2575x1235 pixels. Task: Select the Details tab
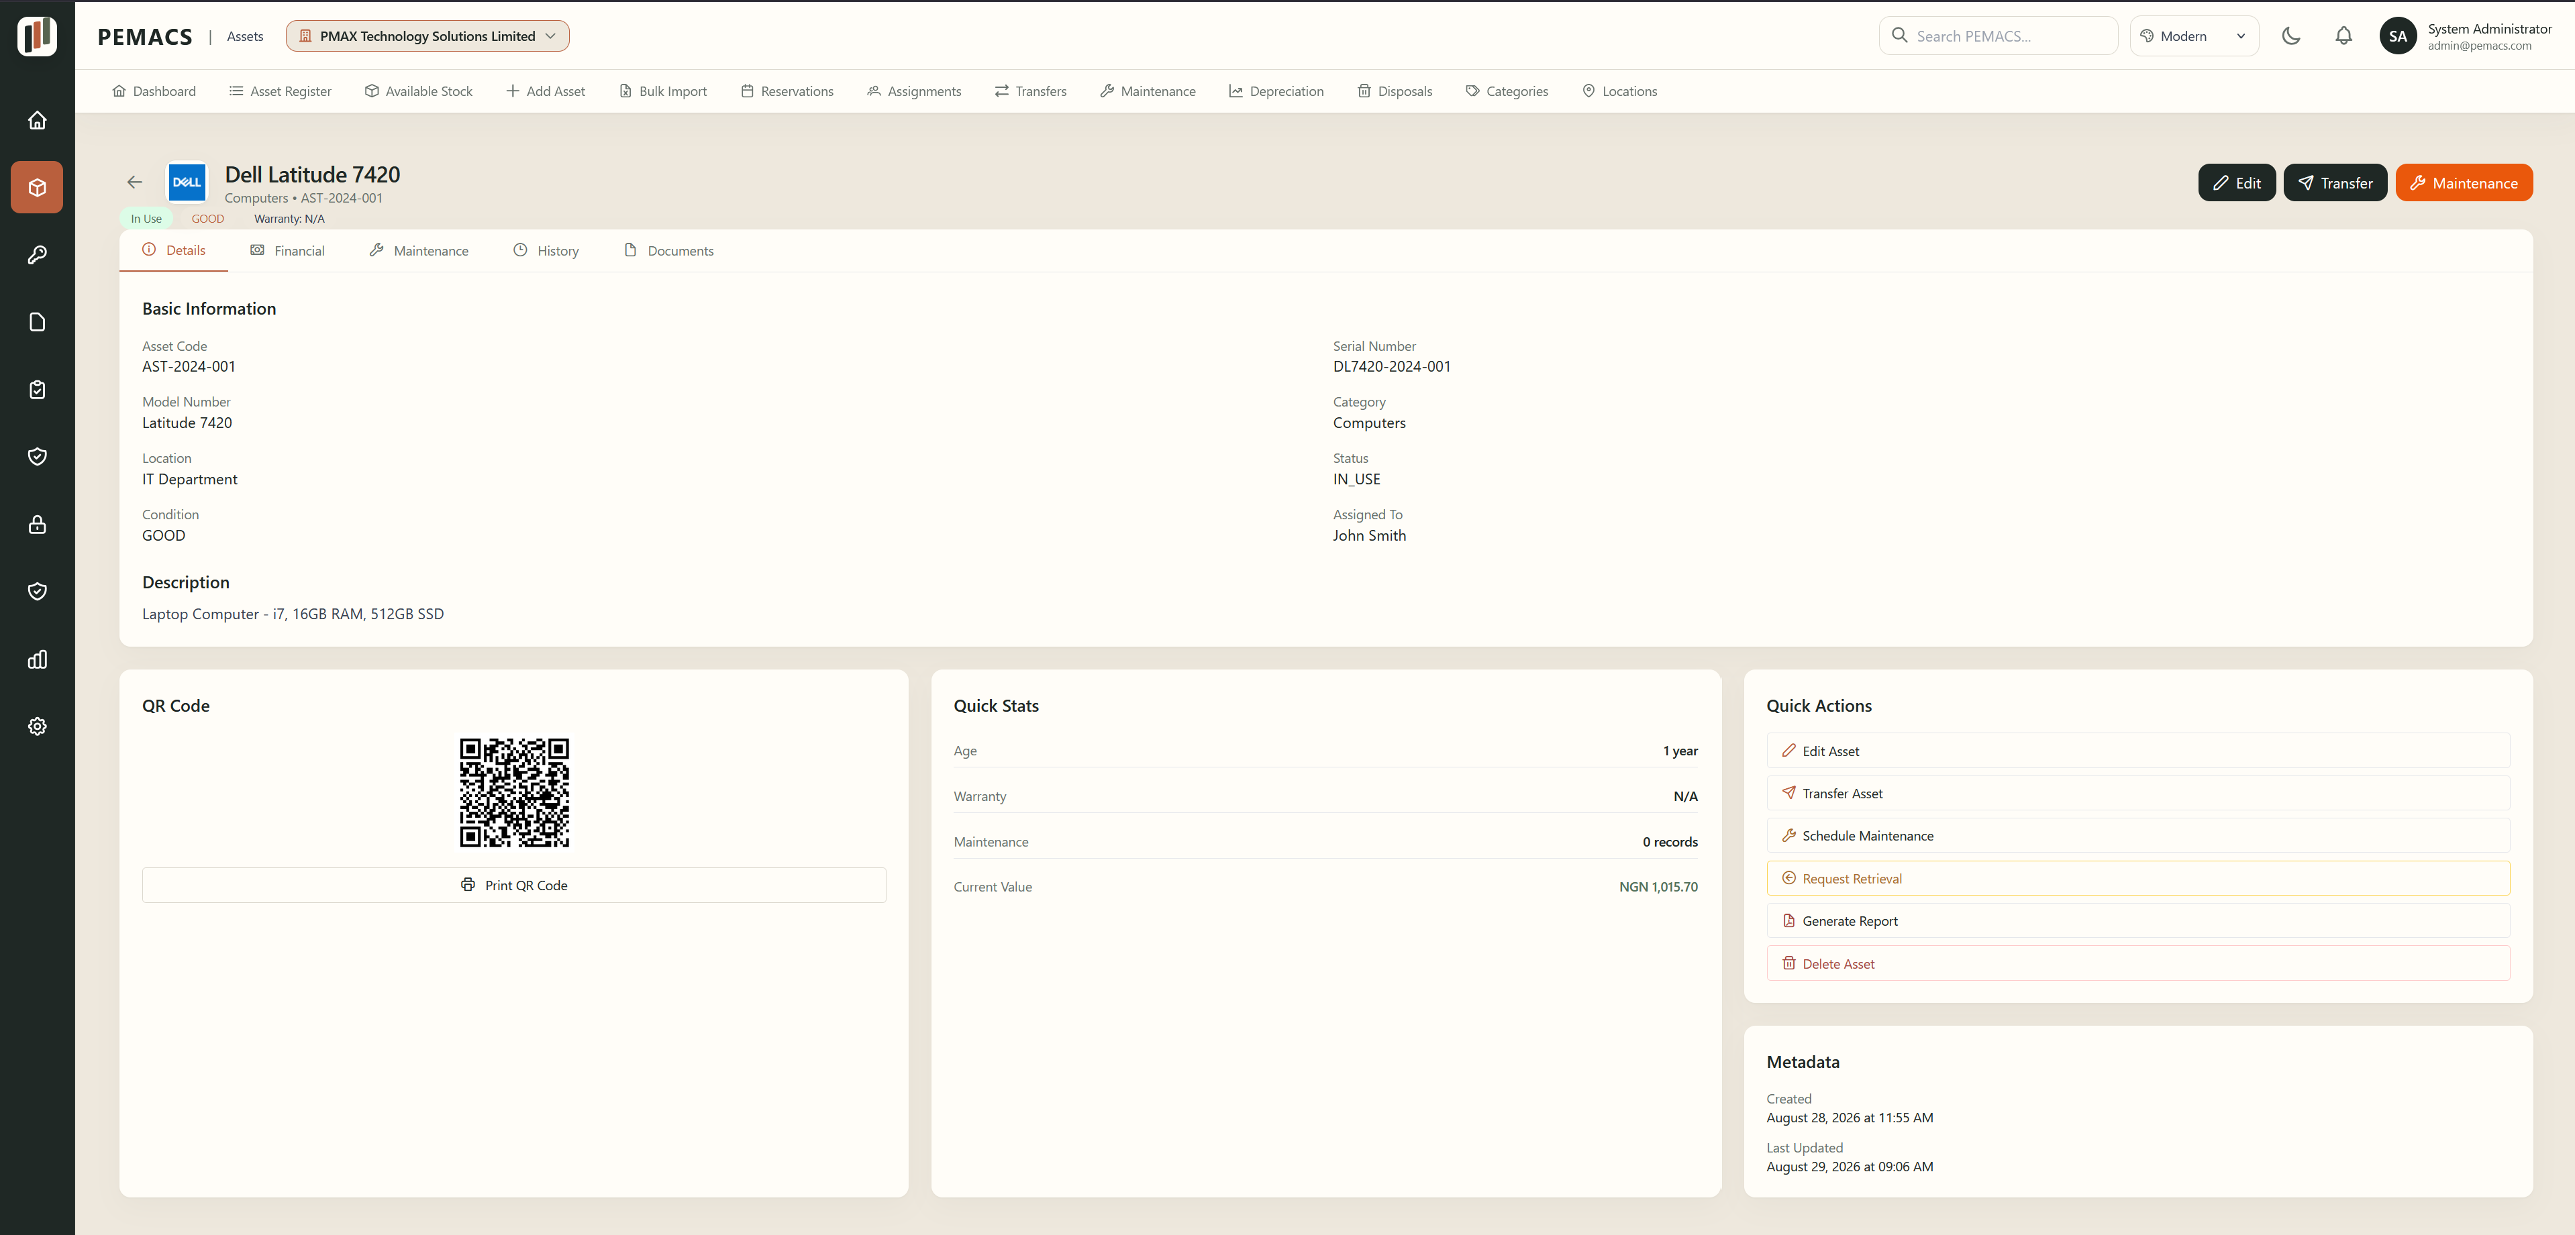(x=174, y=250)
